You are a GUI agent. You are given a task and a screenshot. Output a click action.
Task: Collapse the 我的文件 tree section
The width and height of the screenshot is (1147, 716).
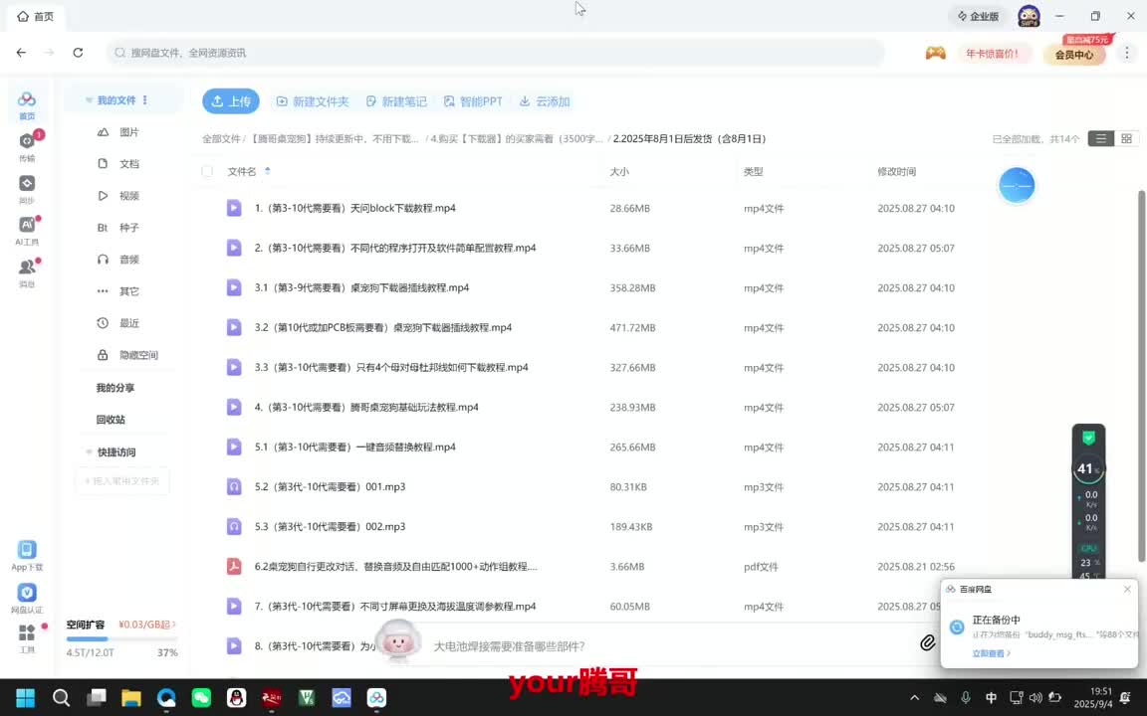pos(89,100)
